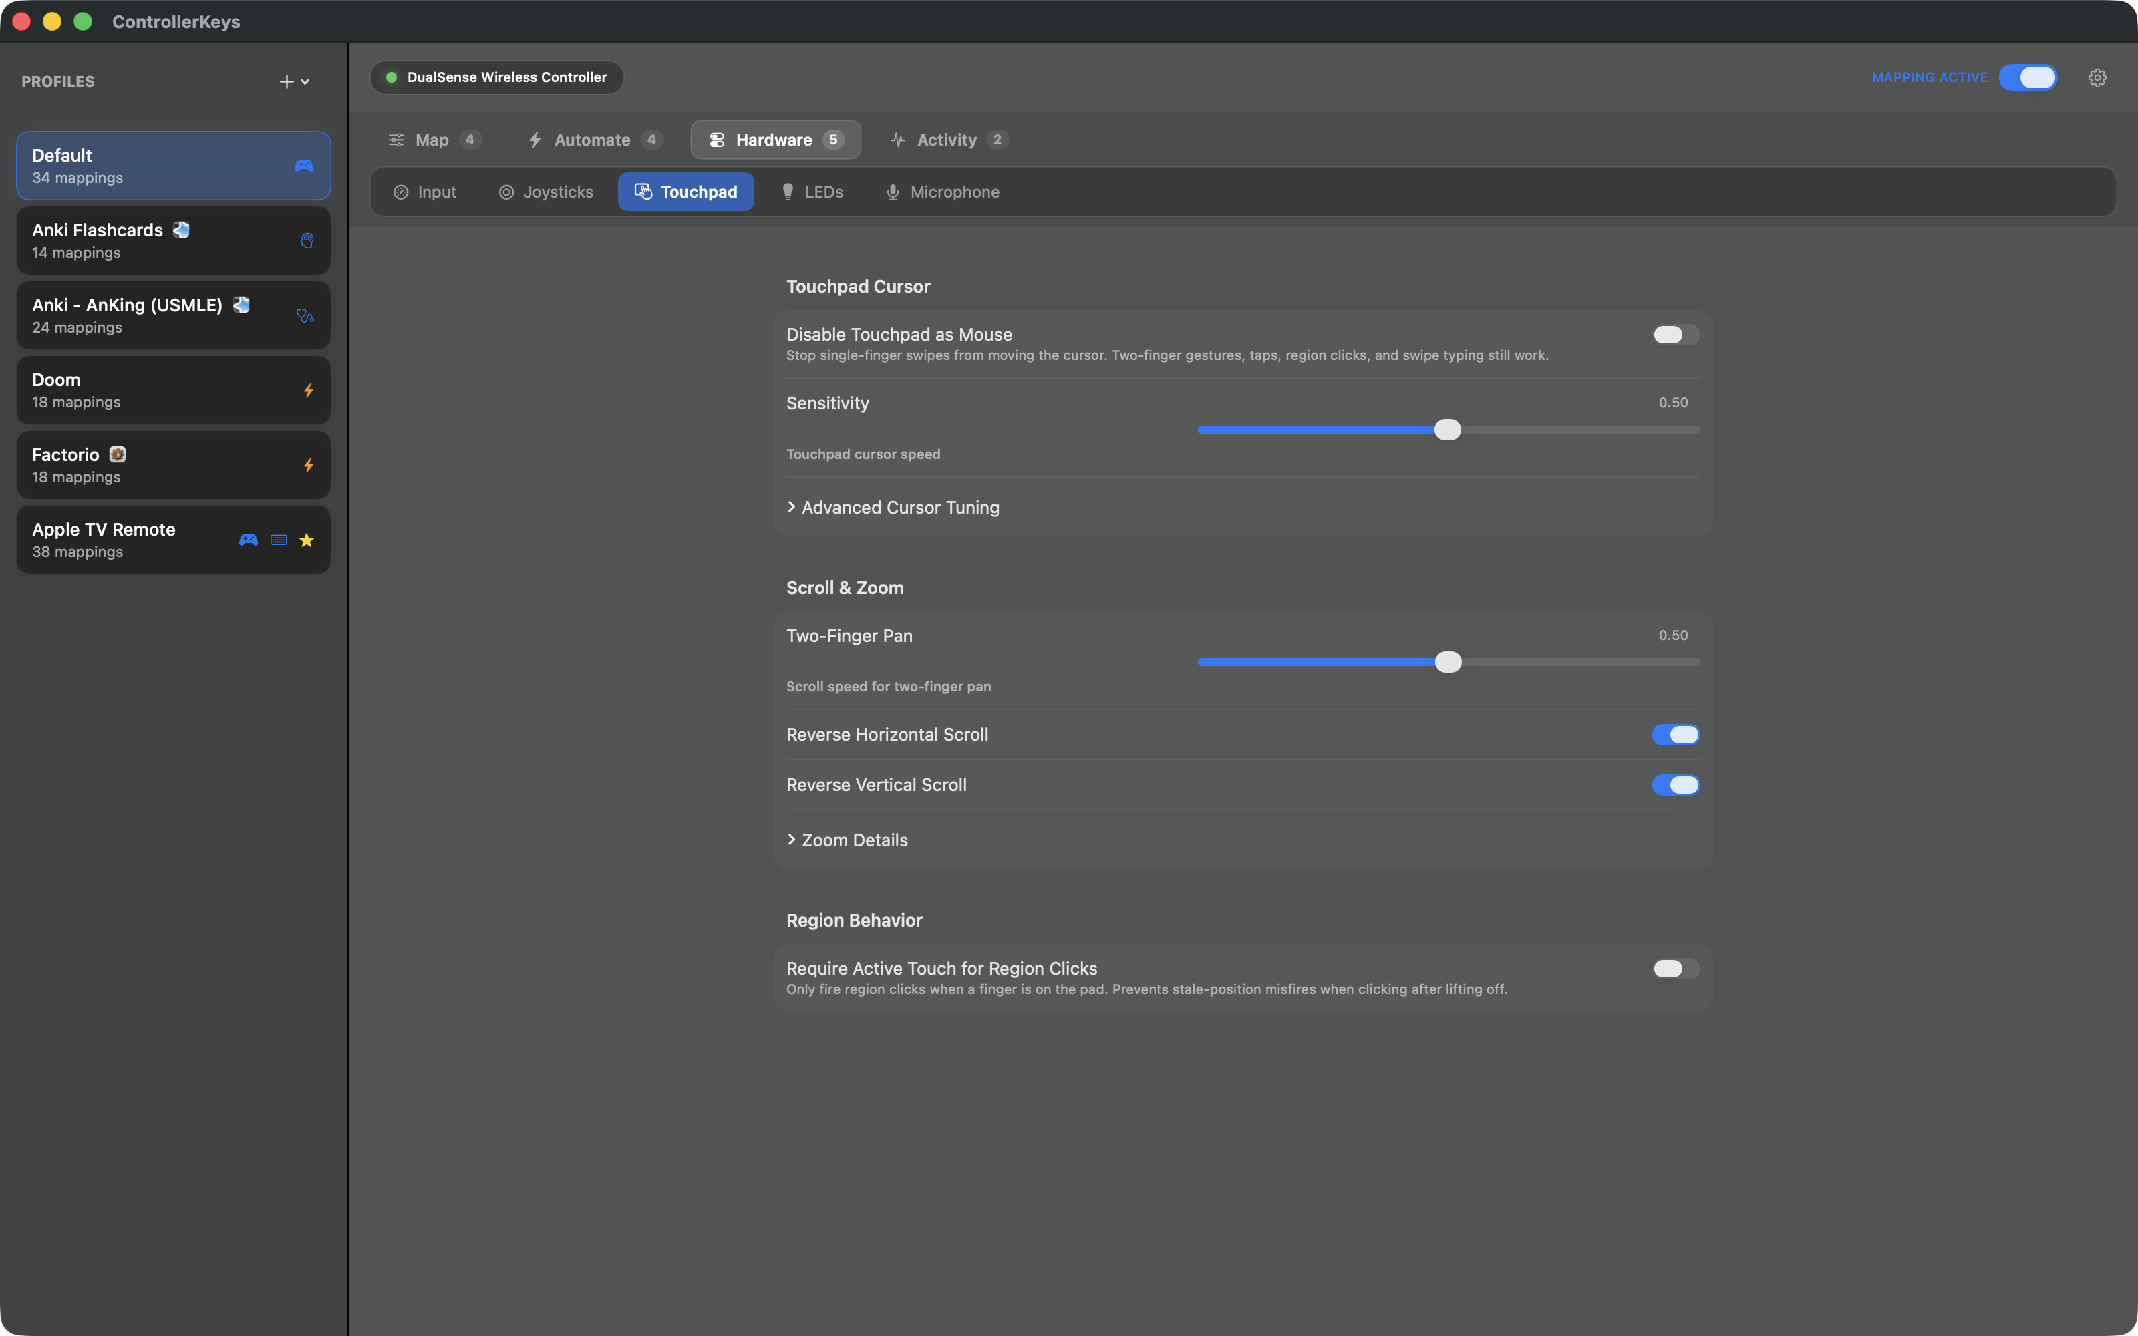Click the lightning bolt icon on Doom
2138x1336 pixels.
click(308, 391)
